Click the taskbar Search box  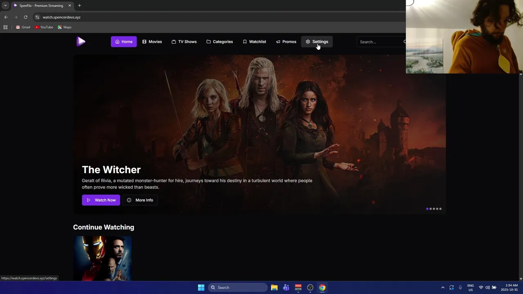238,287
